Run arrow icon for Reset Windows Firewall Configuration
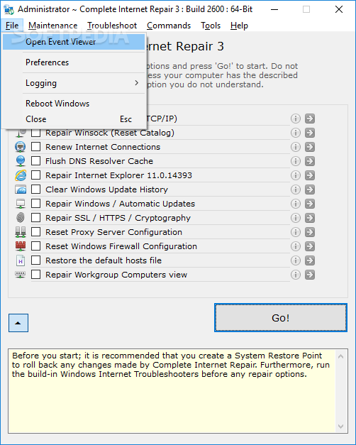 pos(310,246)
